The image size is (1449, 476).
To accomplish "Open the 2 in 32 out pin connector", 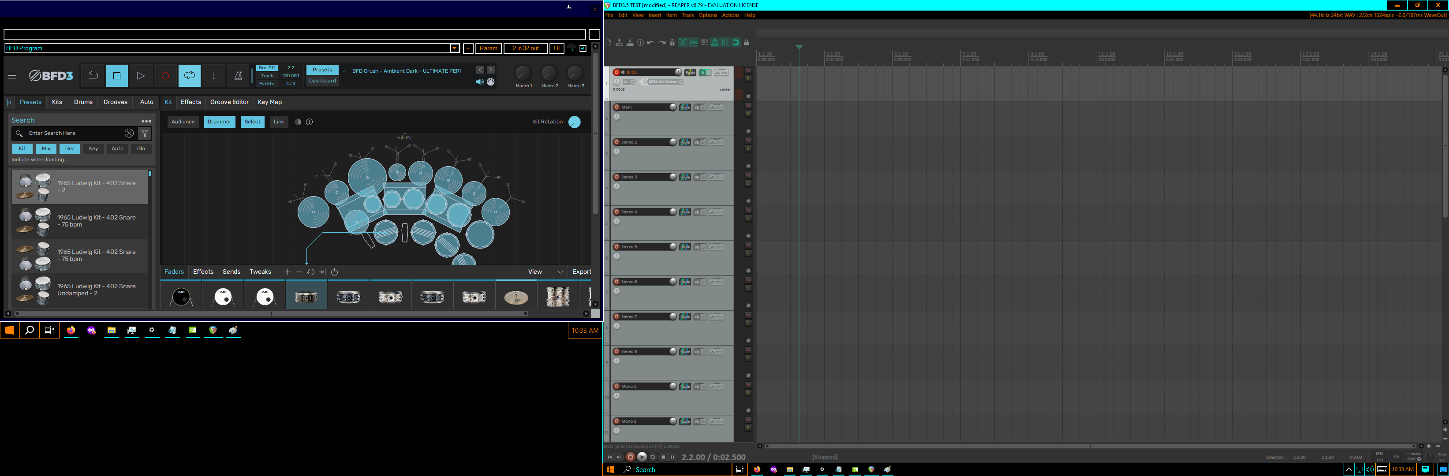I will (x=525, y=48).
